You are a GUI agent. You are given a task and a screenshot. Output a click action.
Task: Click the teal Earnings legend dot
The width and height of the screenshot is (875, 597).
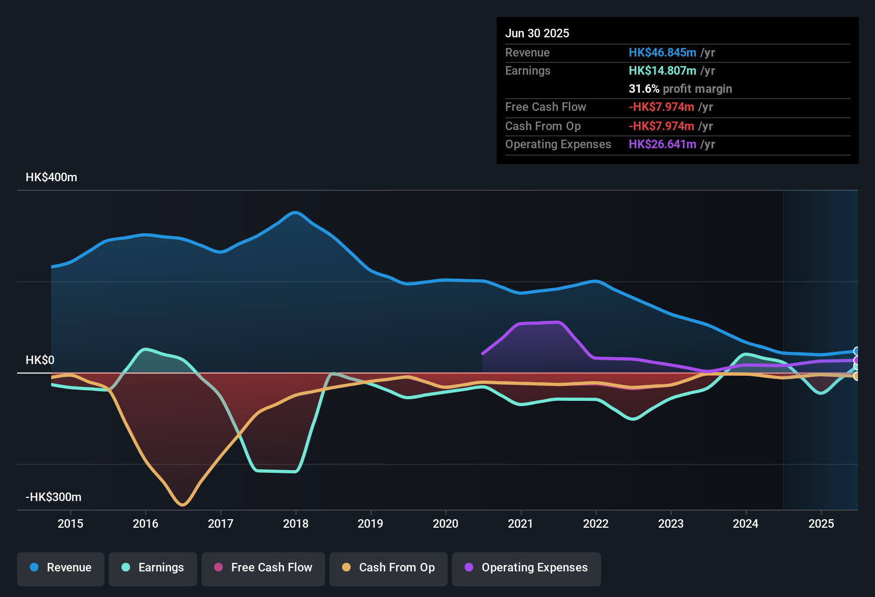(x=125, y=568)
